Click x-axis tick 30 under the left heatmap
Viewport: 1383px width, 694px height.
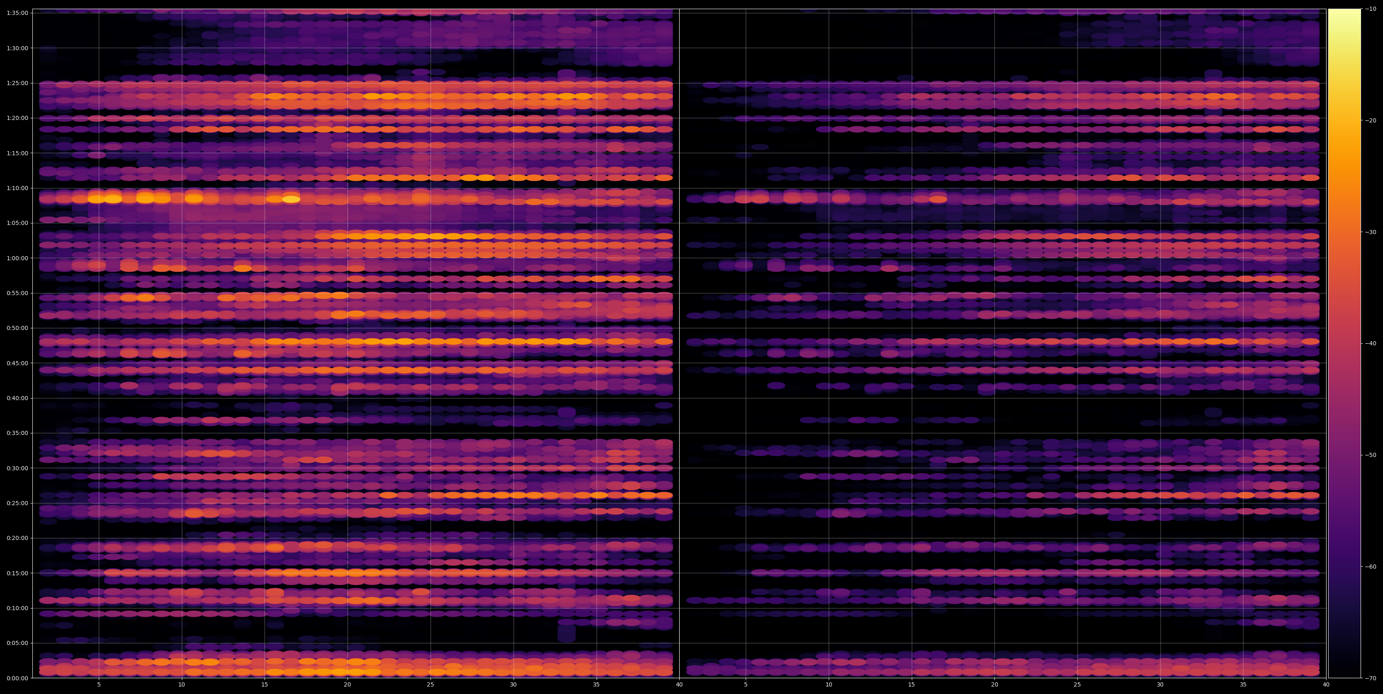pyautogui.click(x=513, y=684)
